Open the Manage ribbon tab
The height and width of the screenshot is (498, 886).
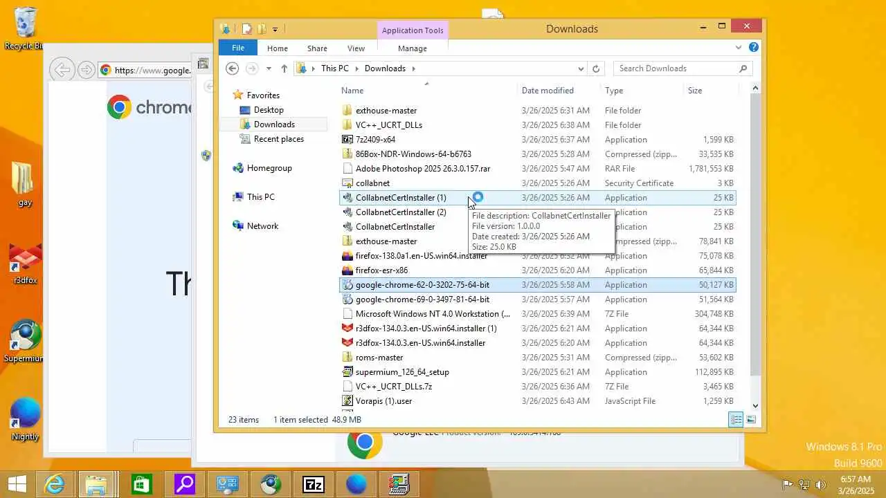pos(413,48)
